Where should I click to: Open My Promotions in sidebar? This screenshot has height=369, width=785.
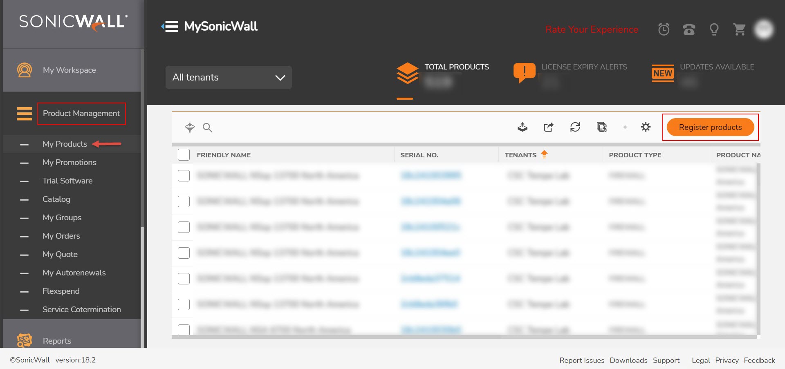[69, 162]
